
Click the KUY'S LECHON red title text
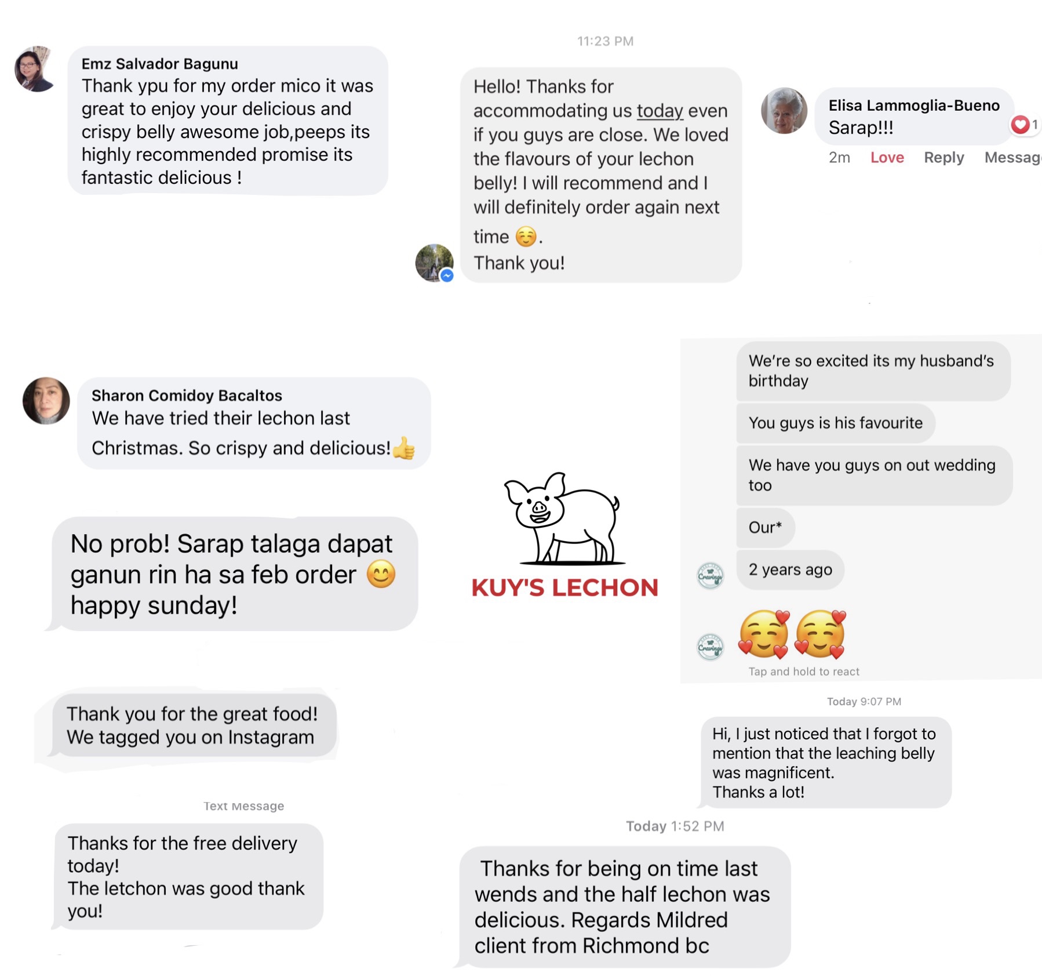(565, 587)
